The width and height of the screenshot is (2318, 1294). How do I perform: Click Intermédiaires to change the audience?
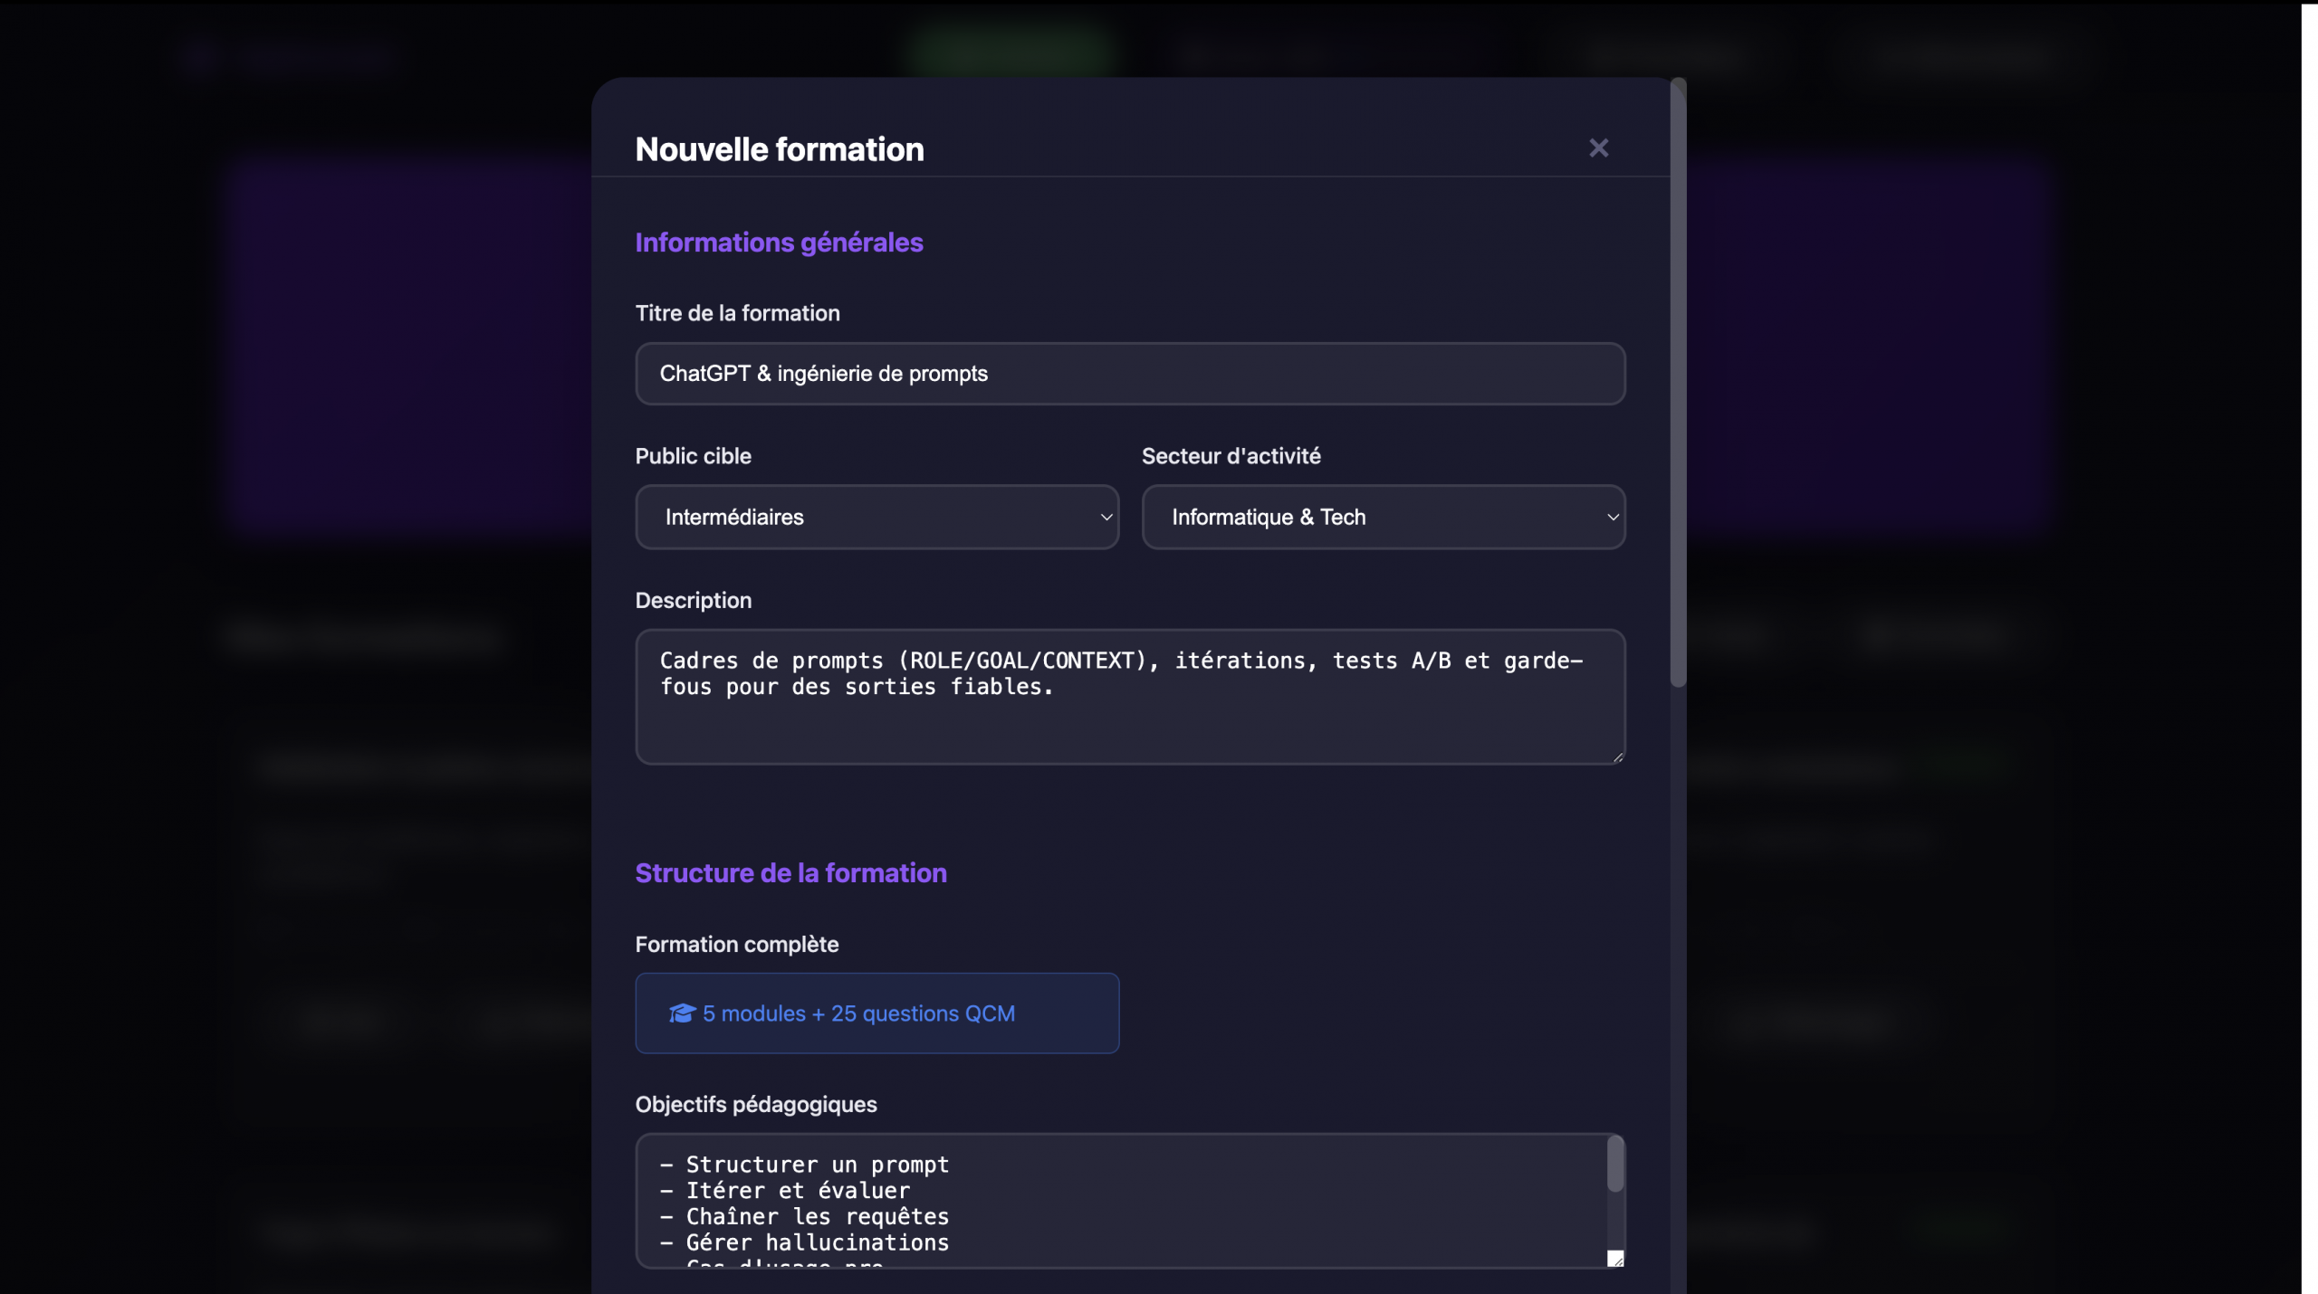tap(876, 517)
